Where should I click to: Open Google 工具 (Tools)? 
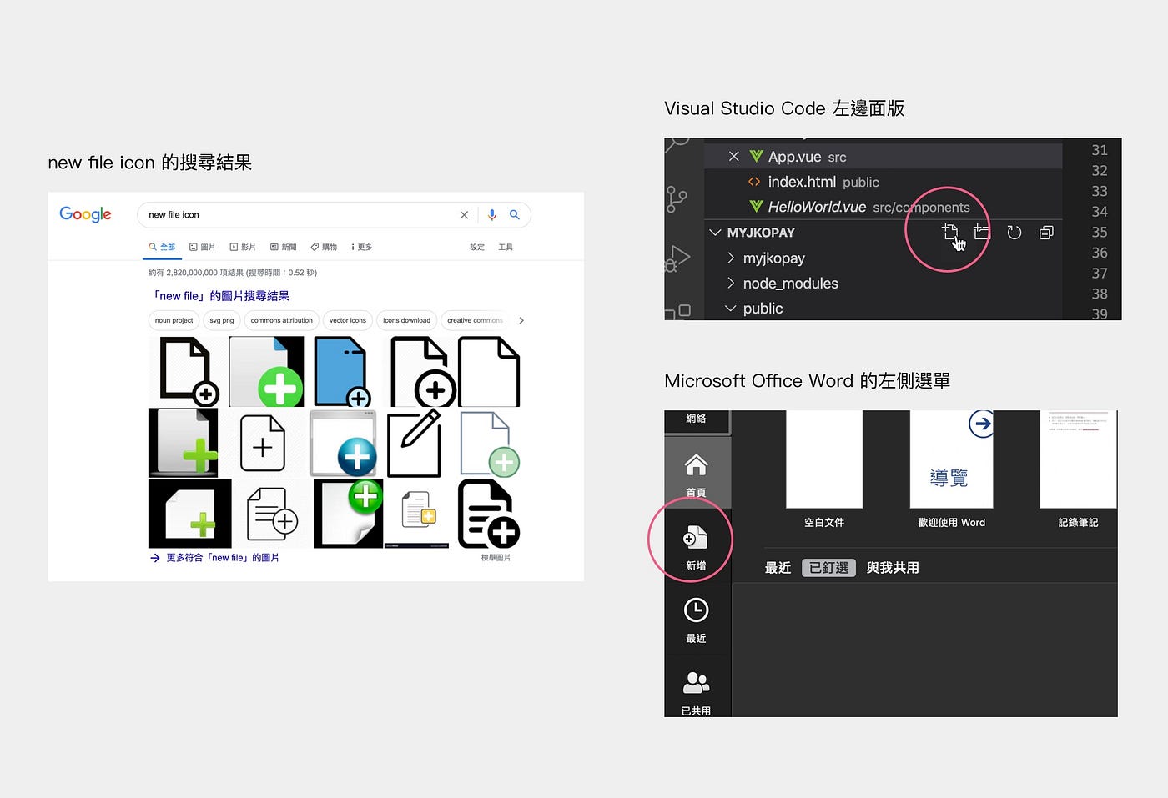click(506, 247)
